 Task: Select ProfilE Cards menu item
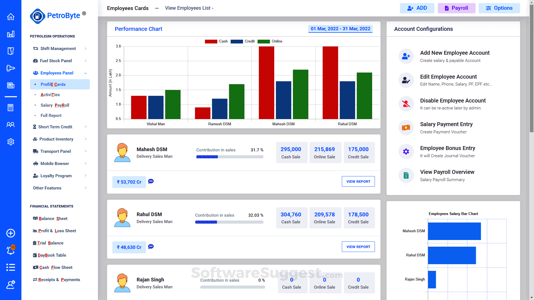click(x=53, y=84)
